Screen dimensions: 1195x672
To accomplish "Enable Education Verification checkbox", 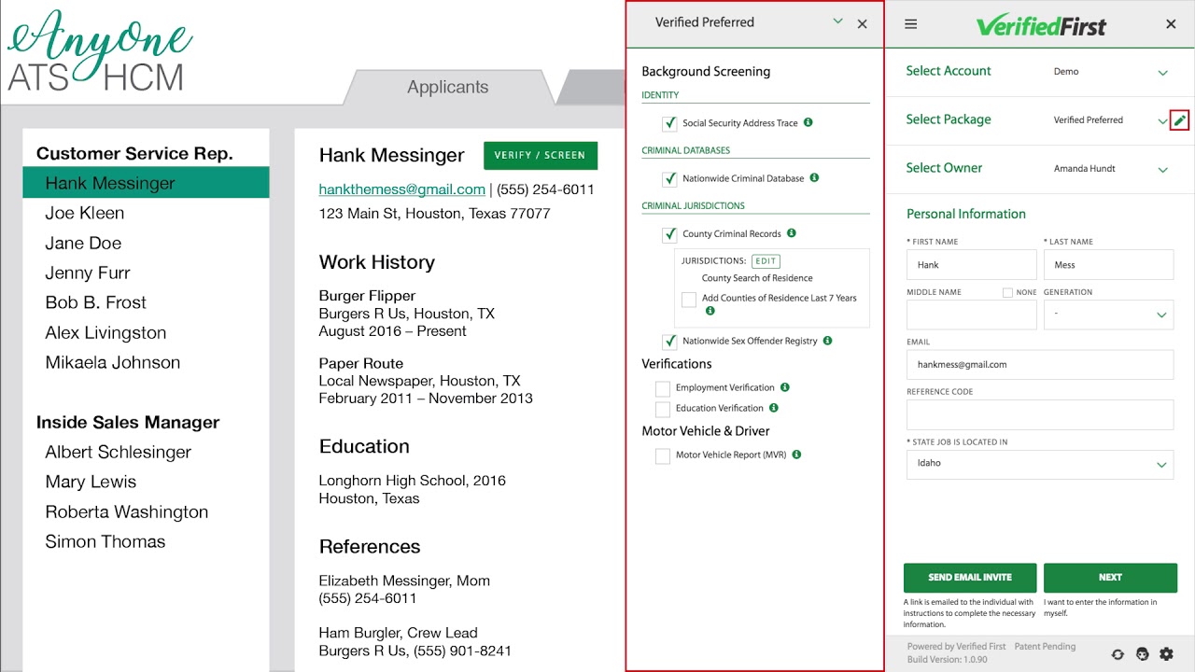I will 663,409.
